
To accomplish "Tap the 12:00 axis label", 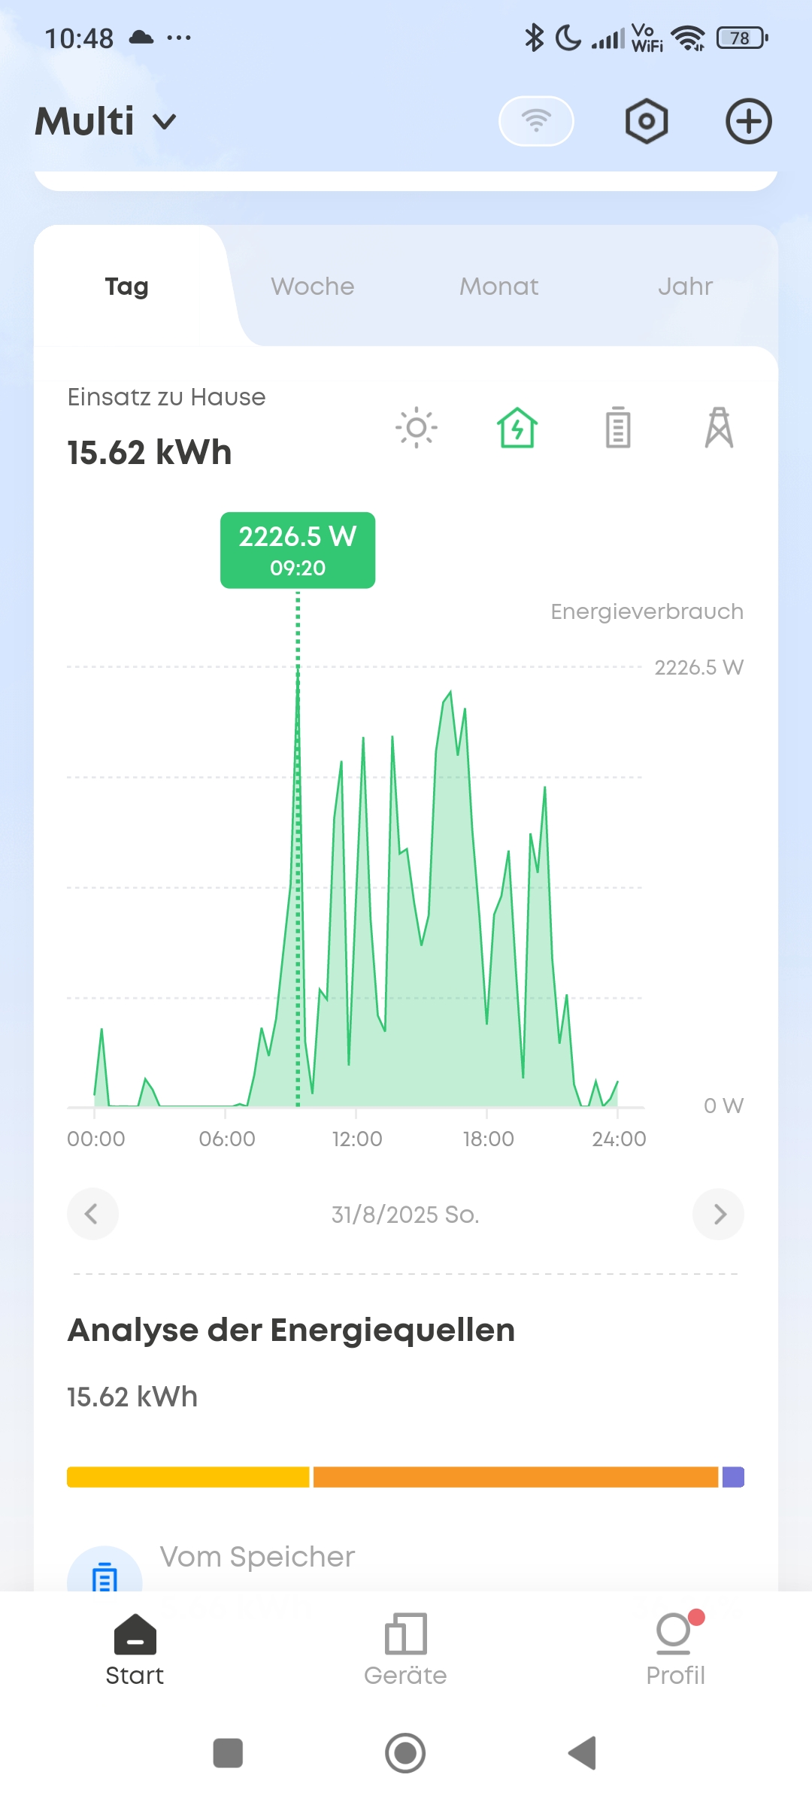I will tap(357, 1139).
